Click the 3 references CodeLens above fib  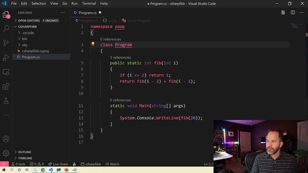120,58
